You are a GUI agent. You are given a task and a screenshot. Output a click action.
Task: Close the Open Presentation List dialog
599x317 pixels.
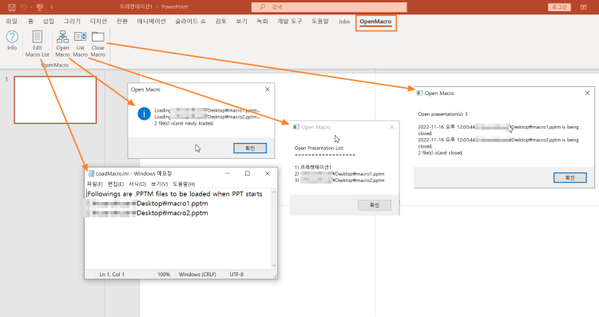[x=391, y=127]
